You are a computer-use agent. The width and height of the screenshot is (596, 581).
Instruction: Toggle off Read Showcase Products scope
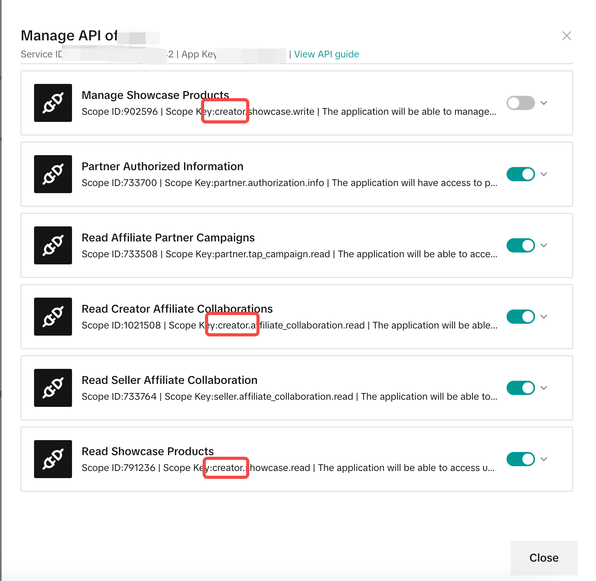(520, 459)
